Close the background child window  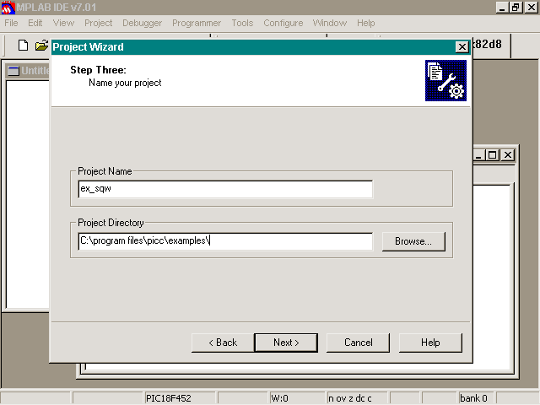pos(508,154)
